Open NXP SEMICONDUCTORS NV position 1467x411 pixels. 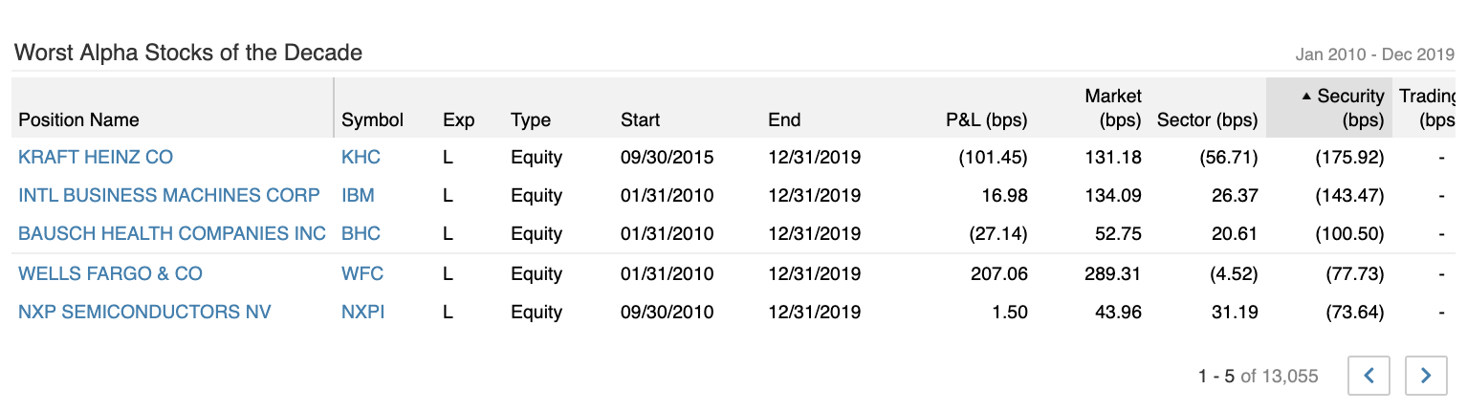[144, 312]
